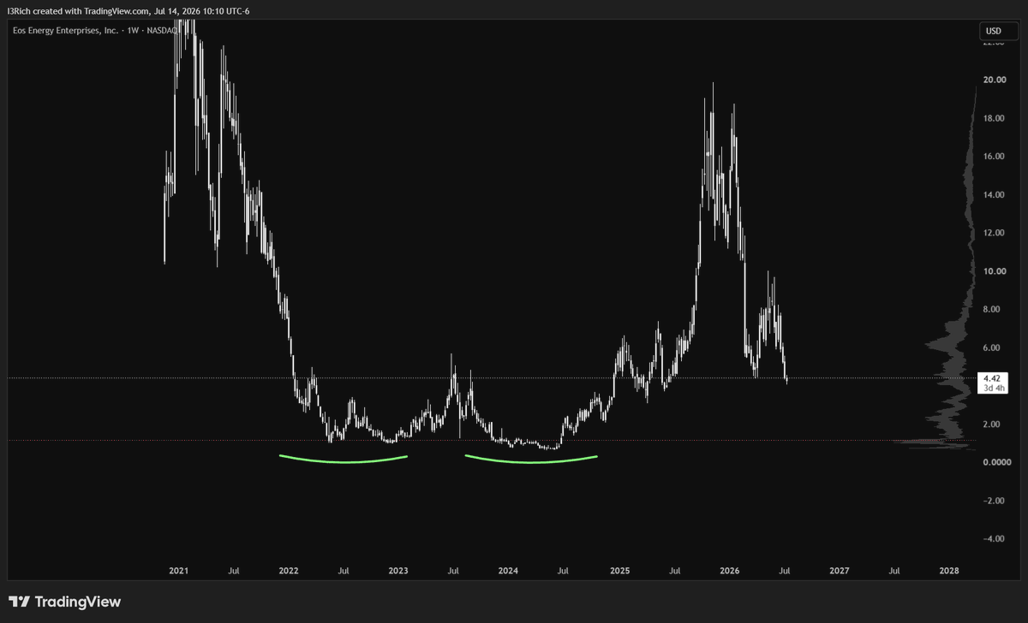Click the I3Rich created with TradingView.com caption
The height and width of the screenshot is (623, 1028).
pos(128,11)
